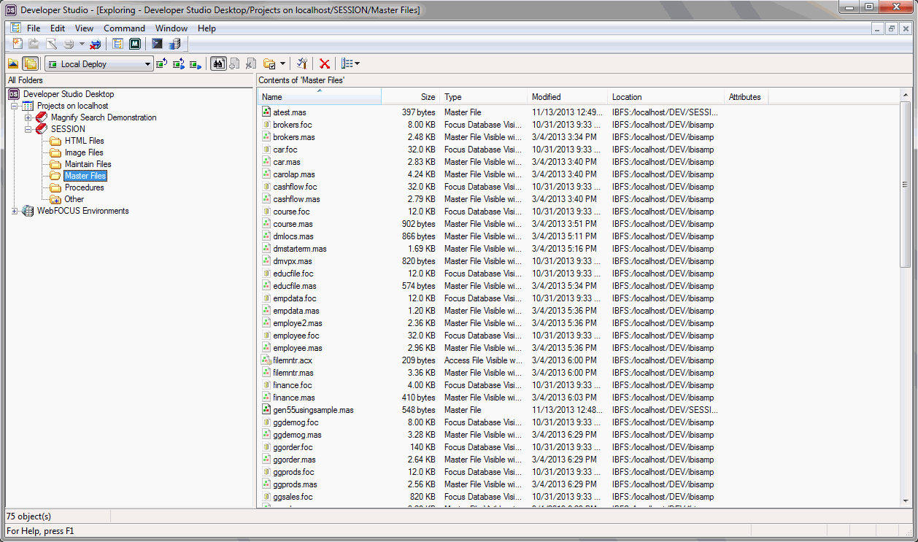918x542 pixels.
Task: Sort by the Location column header
Action: (x=666, y=97)
